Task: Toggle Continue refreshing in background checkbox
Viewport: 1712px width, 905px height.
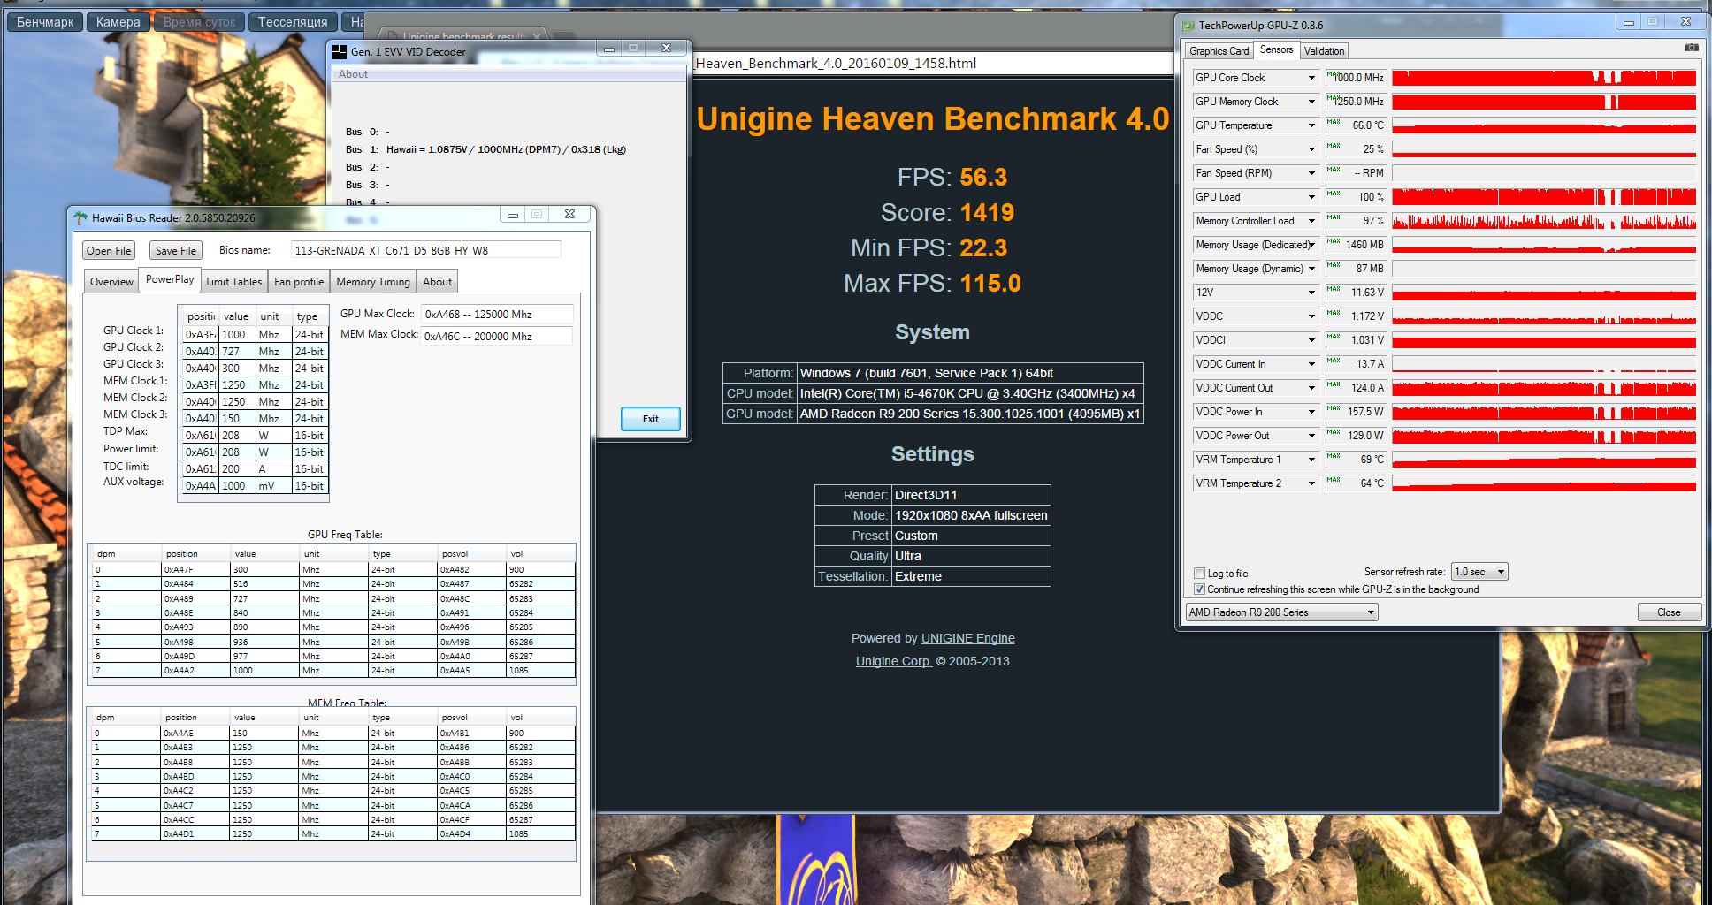Action: (1200, 589)
